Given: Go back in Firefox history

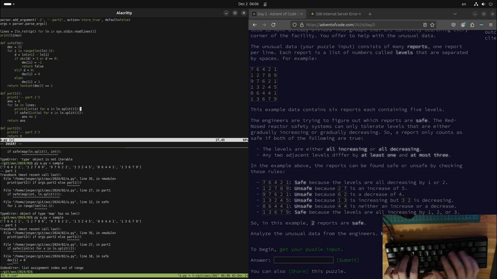Looking at the screenshot, I should click(x=255, y=25).
